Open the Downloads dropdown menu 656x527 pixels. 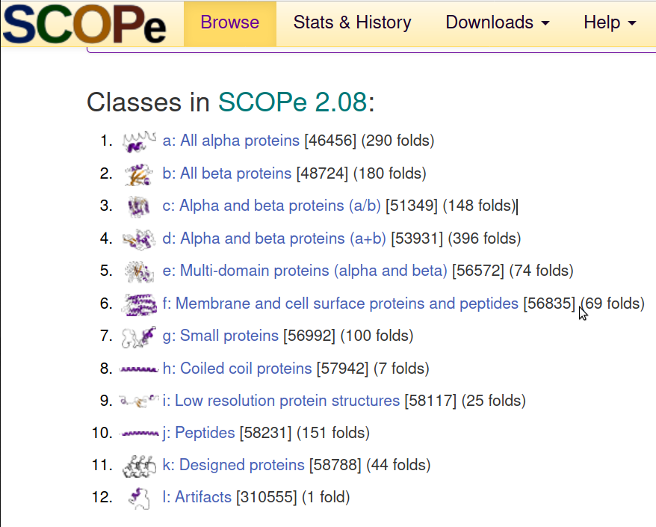pyautogui.click(x=497, y=23)
